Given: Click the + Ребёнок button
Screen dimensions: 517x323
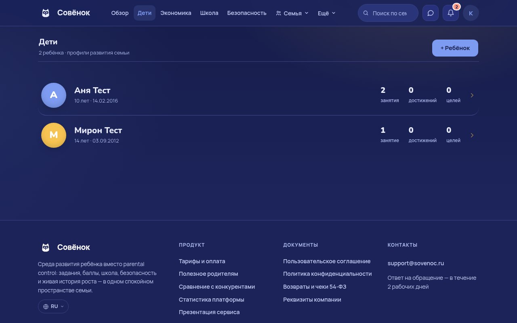Looking at the screenshot, I should pos(455,48).
